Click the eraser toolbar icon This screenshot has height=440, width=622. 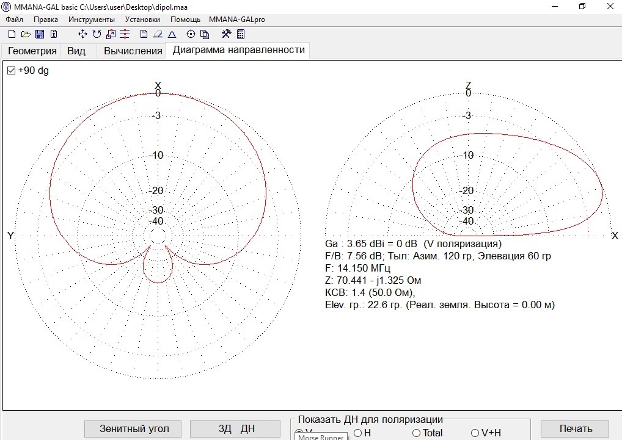(x=158, y=34)
